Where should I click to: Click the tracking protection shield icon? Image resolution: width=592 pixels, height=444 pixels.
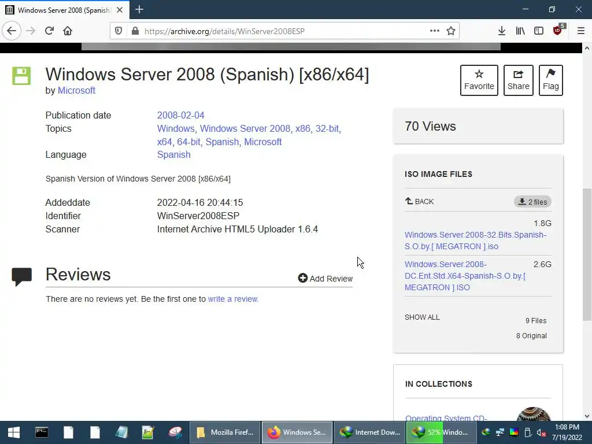[x=119, y=31]
